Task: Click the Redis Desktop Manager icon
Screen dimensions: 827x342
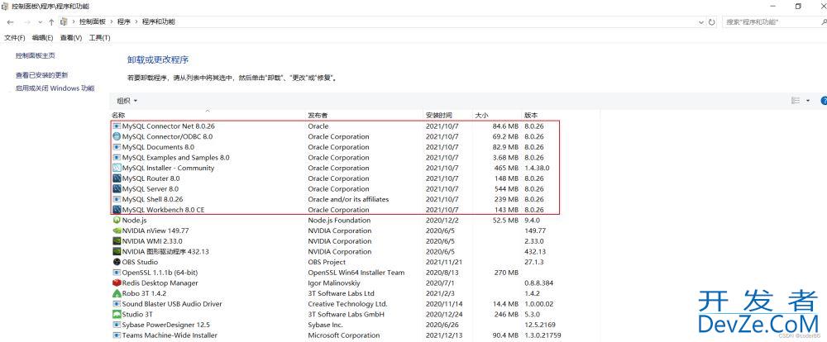Action: 117,283
